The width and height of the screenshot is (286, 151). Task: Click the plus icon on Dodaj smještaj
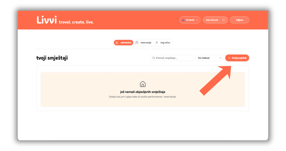coord(229,58)
